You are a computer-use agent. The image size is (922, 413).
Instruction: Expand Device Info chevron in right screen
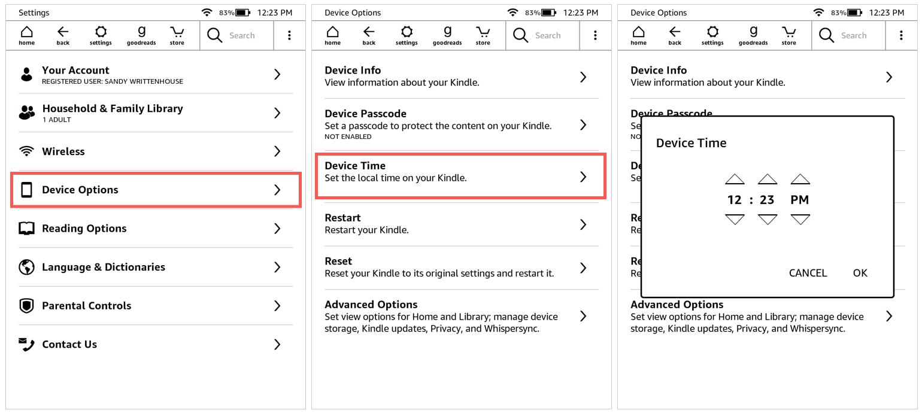click(889, 77)
